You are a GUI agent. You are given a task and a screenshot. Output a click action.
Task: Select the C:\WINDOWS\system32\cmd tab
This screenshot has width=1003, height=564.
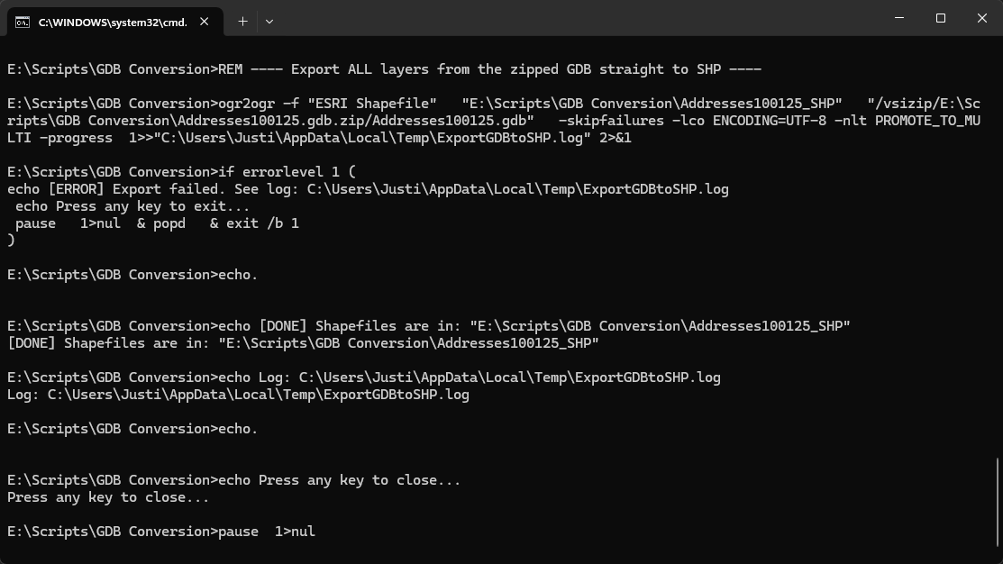click(113, 22)
